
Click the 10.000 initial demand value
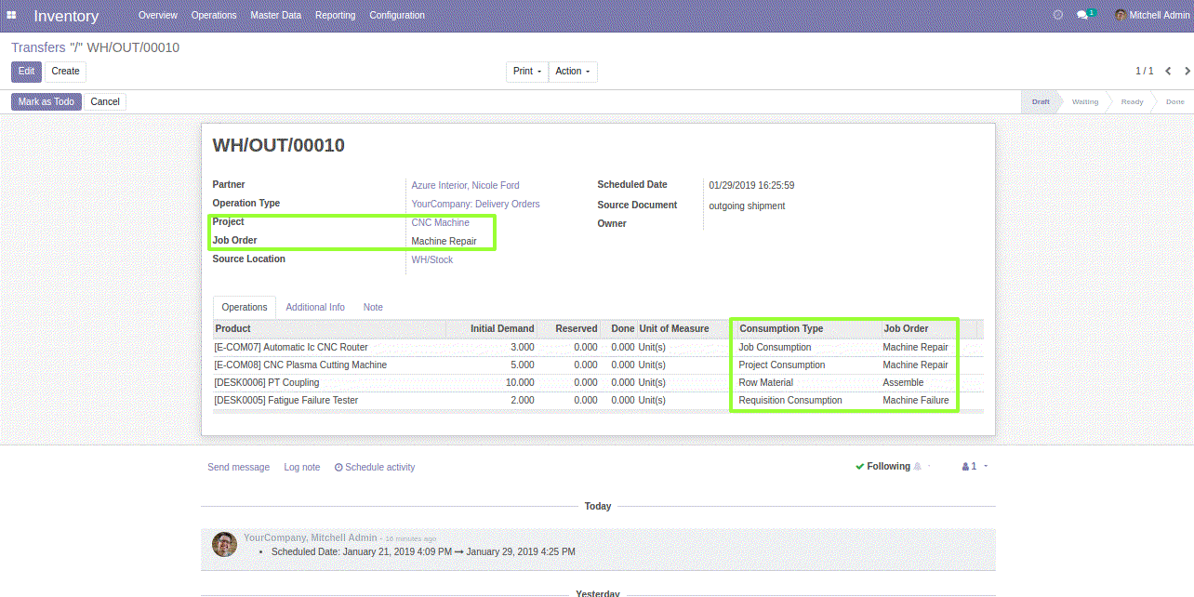click(x=519, y=382)
